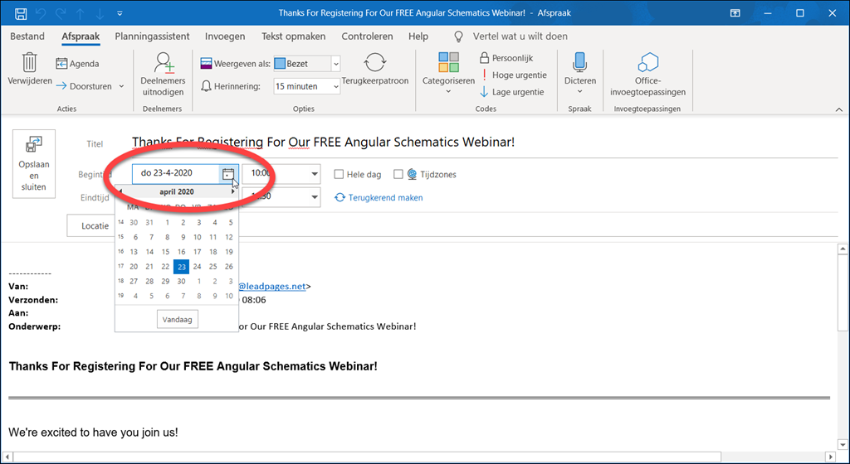The image size is (850, 464).
Task: Open leadpages.net email link
Action: tap(272, 287)
